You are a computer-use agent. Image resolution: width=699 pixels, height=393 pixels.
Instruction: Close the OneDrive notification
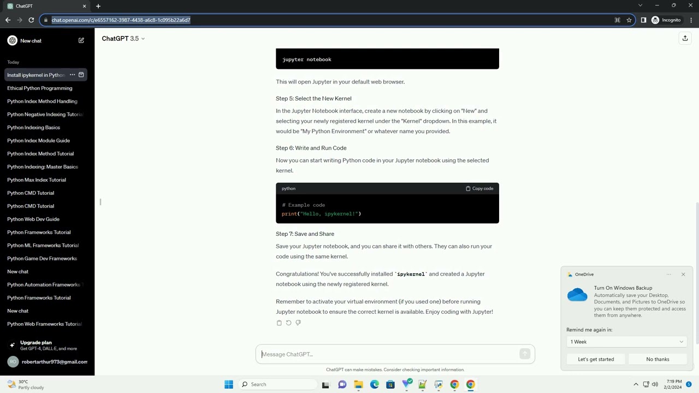click(683, 275)
